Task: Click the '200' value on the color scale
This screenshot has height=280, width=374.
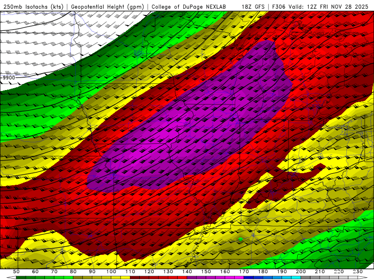Action: tap(301, 272)
